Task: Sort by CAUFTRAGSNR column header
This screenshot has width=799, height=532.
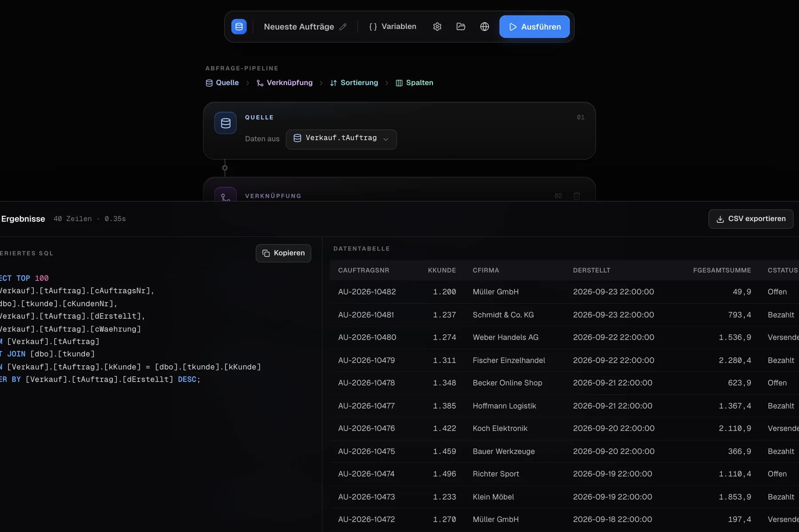Action: (364, 270)
